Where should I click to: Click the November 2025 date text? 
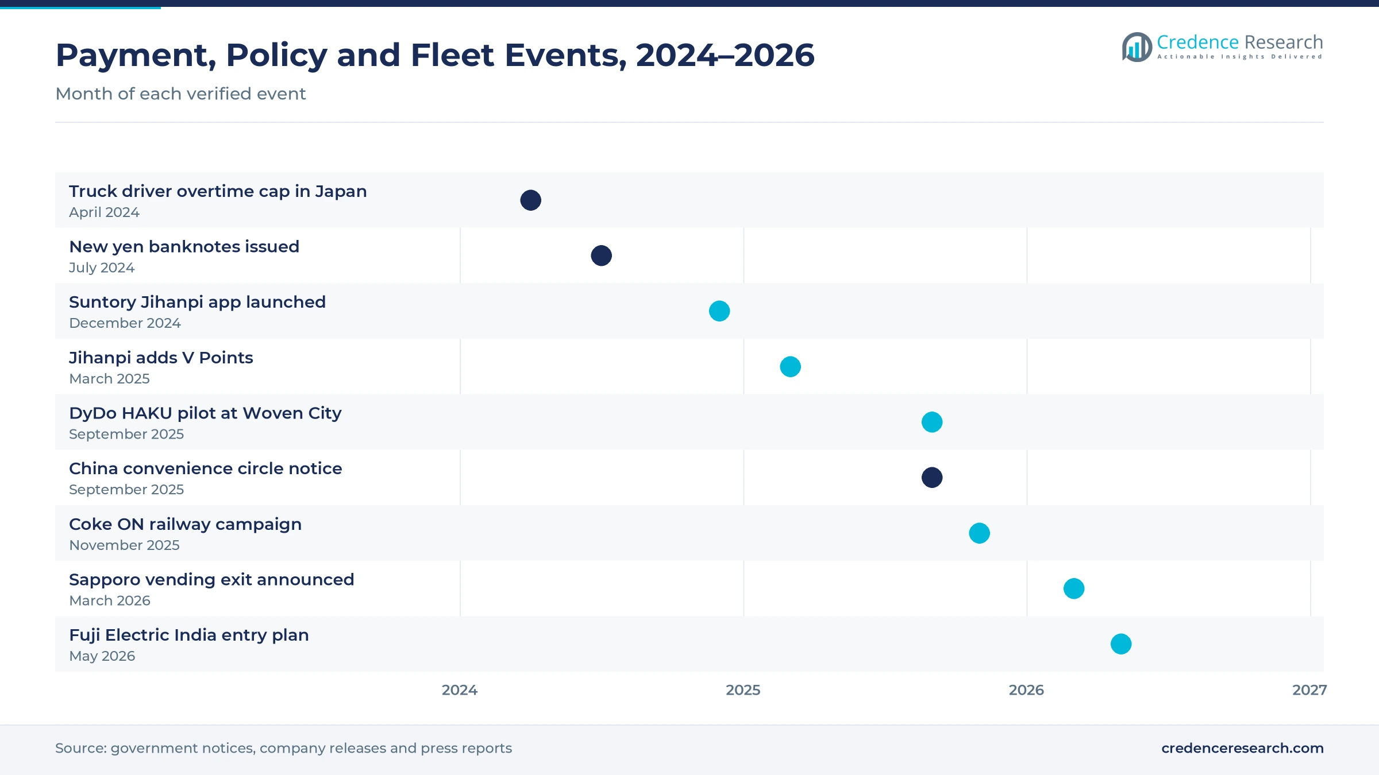click(x=124, y=545)
